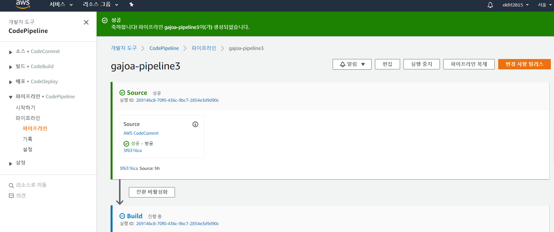
Task: Open the ekfrl2815 account dropdown
Action: coord(516,5)
